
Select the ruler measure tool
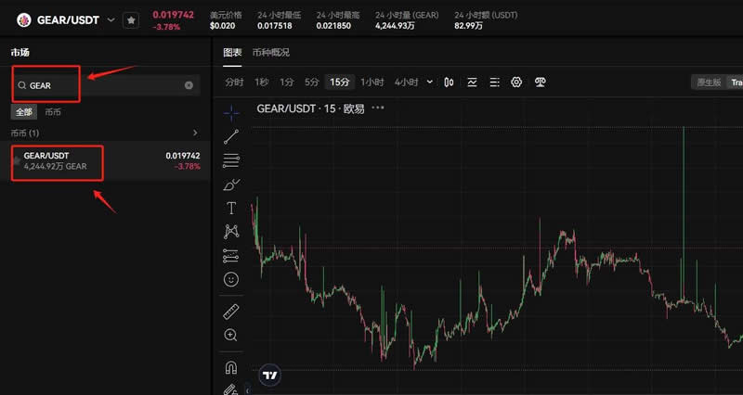coord(231,311)
